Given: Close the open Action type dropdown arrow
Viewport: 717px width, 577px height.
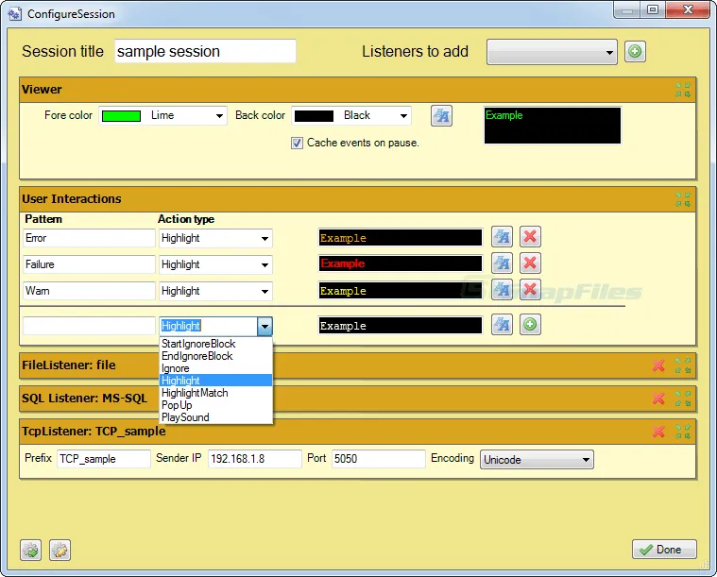Looking at the screenshot, I should pyautogui.click(x=265, y=327).
